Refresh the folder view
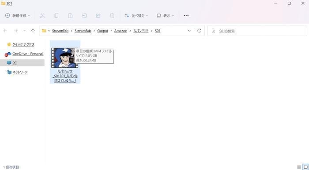This screenshot has height=170, width=309. 199,31
